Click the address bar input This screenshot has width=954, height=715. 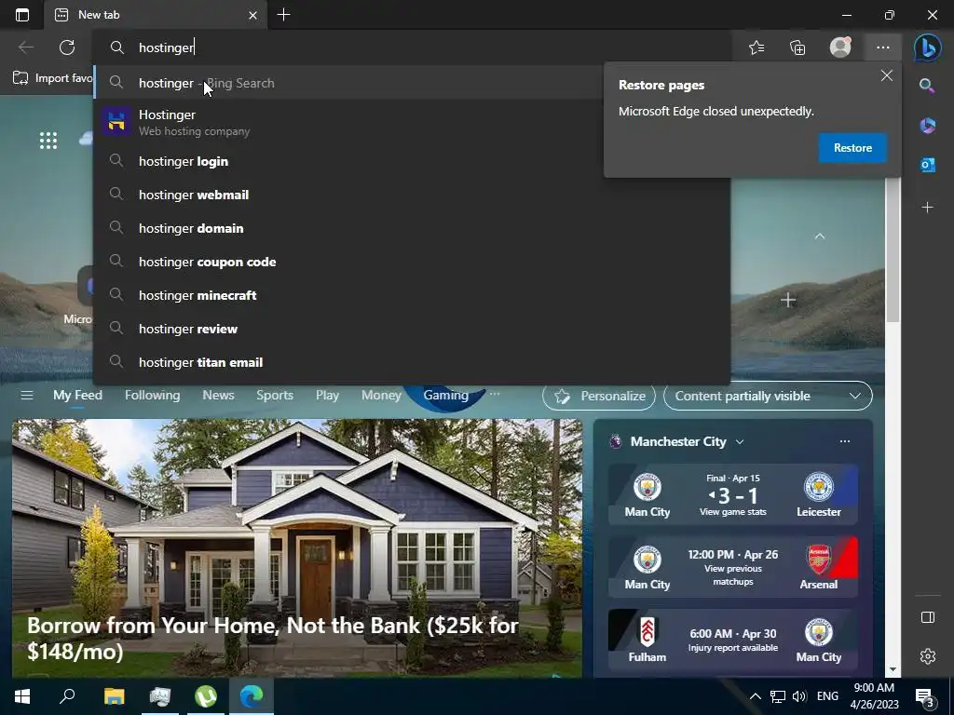point(412,47)
